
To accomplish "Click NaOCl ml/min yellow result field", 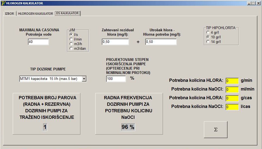I will [x=232, y=89].
